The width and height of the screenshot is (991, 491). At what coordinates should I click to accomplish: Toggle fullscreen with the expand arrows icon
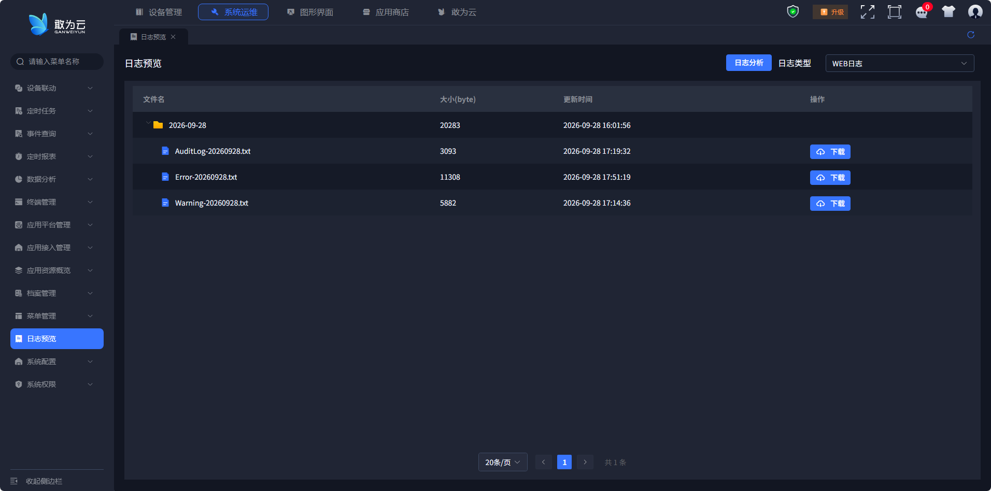pyautogui.click(x=868, y=12)
